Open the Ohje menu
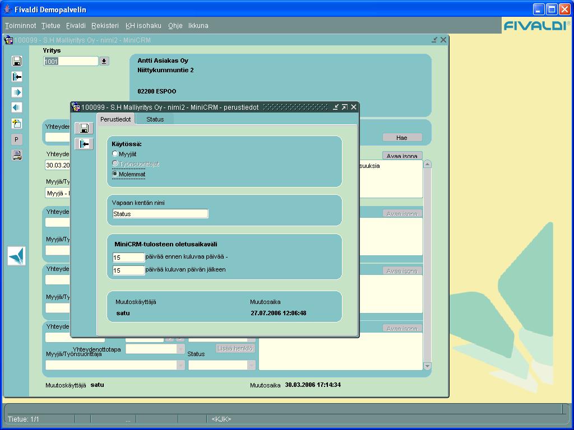Screen dimensions: 574x430 click(x=175, y=26)
